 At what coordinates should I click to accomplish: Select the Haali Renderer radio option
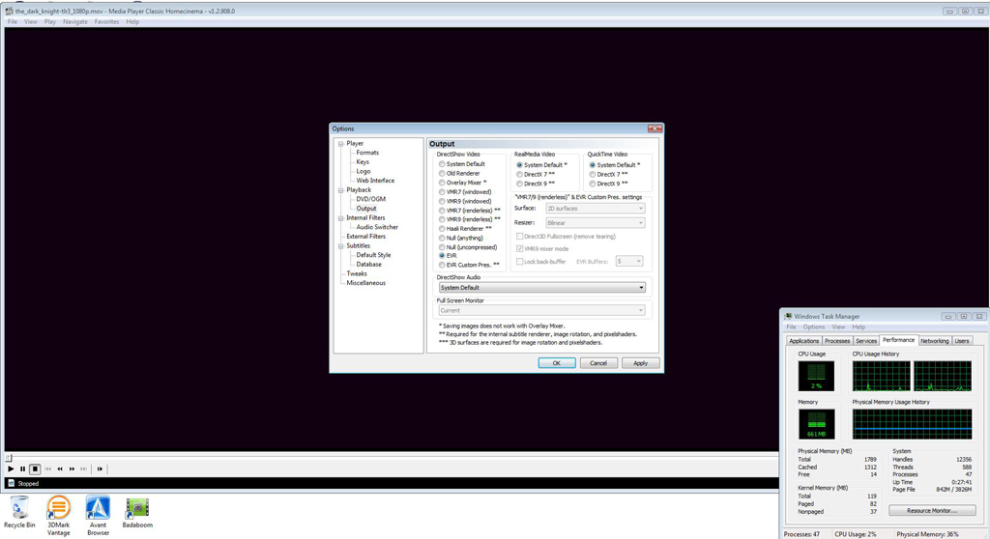tap(442, 228)
